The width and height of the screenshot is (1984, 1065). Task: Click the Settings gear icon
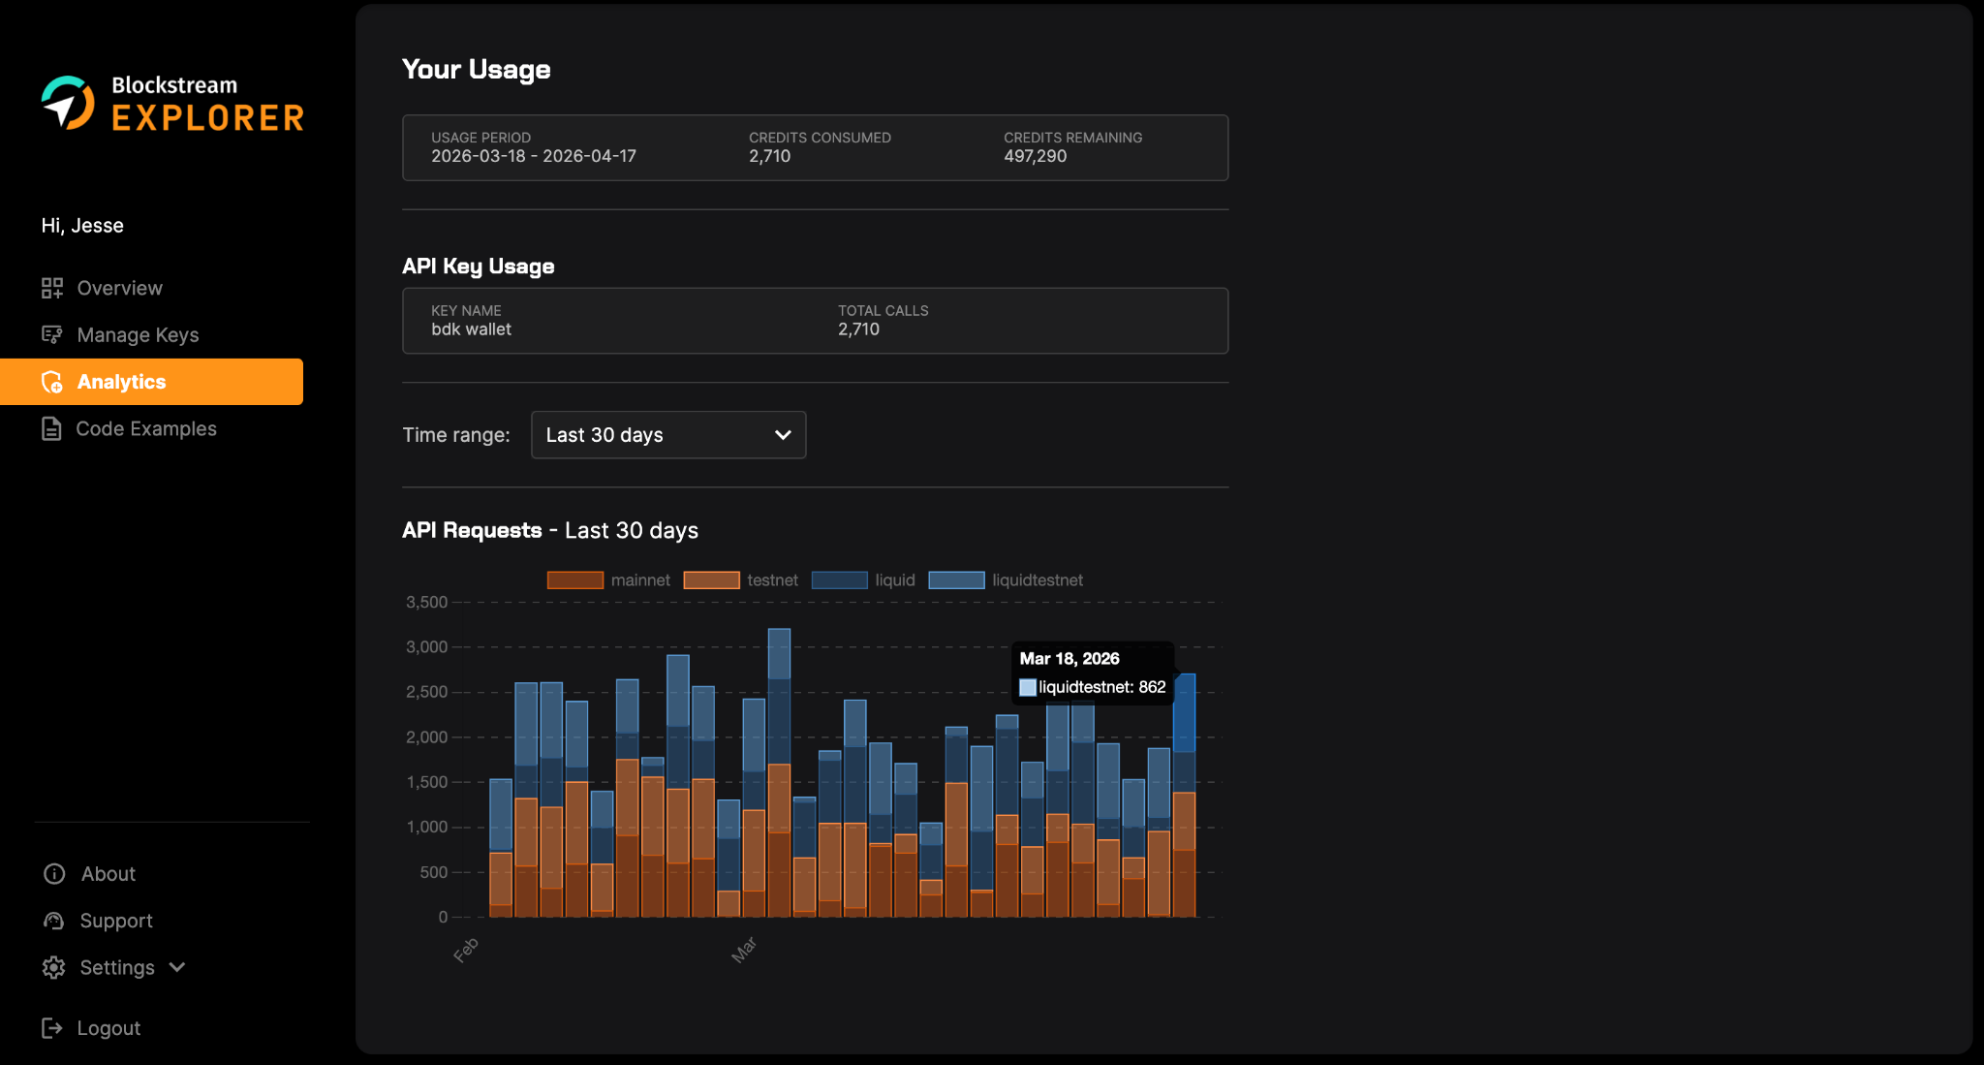54,967
